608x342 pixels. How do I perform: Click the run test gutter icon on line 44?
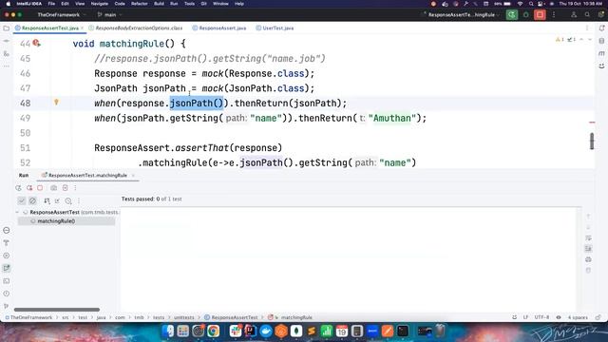[36, 43]
